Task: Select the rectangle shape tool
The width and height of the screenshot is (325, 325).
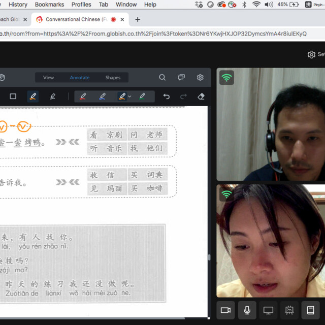Action: click(13, 96)
